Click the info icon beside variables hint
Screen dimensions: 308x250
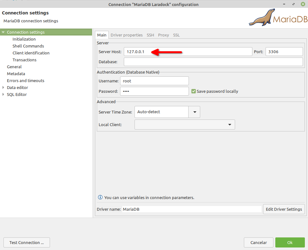point(100,197)
